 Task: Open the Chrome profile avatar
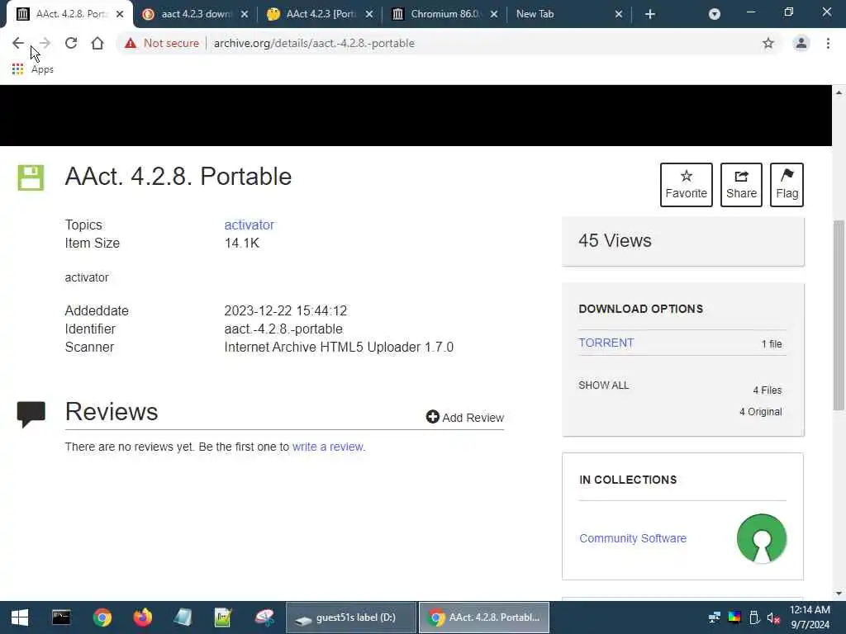coord(801,43)
